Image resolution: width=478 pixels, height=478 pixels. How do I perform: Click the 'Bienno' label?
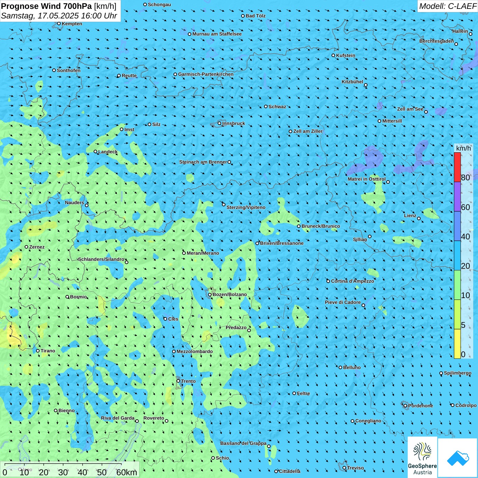tap(67, 410)
